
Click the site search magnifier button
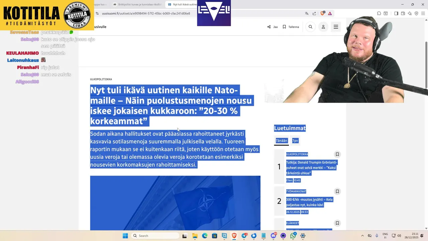(x=310, y=27)
